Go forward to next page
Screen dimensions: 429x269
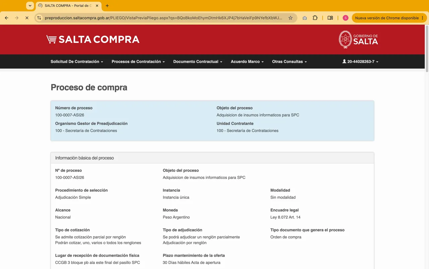(x=17, y=18)
